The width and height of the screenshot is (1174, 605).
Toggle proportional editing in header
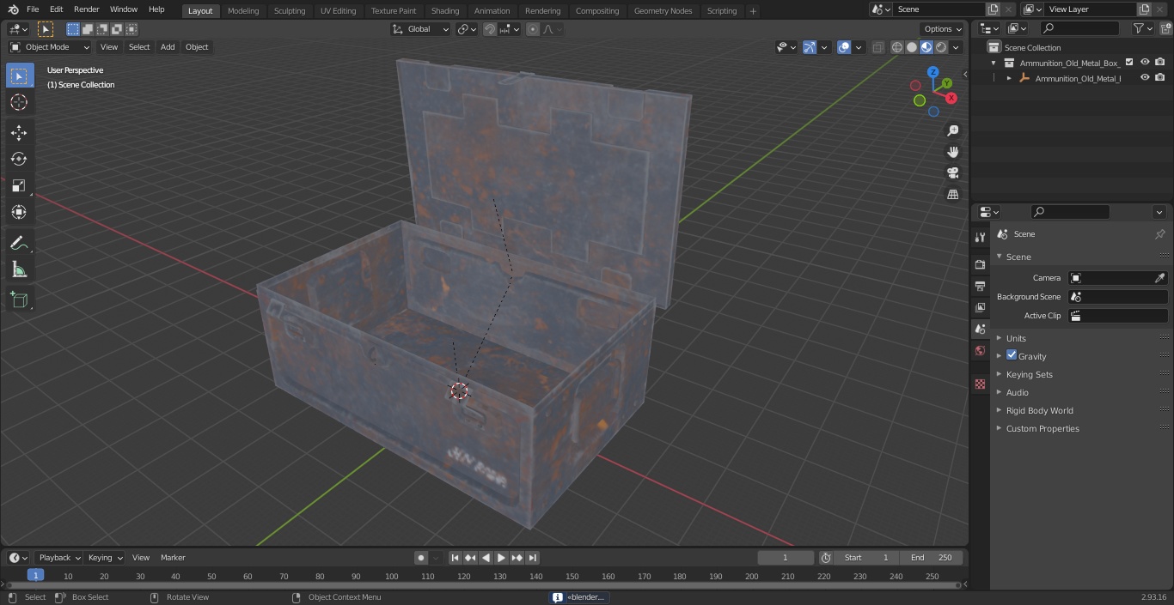coord(533,29)
